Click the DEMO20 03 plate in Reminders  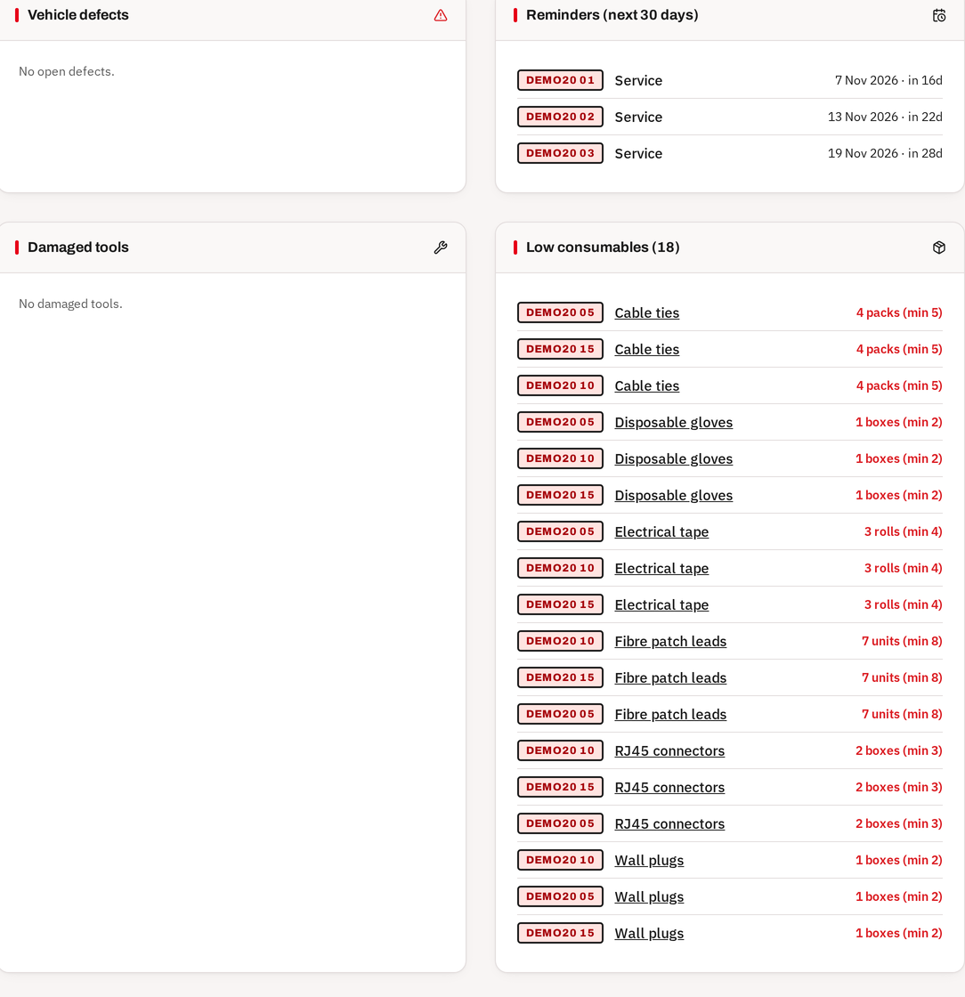tap(560, 153)
